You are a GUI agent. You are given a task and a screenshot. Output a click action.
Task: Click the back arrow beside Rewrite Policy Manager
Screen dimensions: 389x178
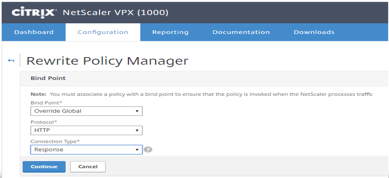tap(11, 61)
